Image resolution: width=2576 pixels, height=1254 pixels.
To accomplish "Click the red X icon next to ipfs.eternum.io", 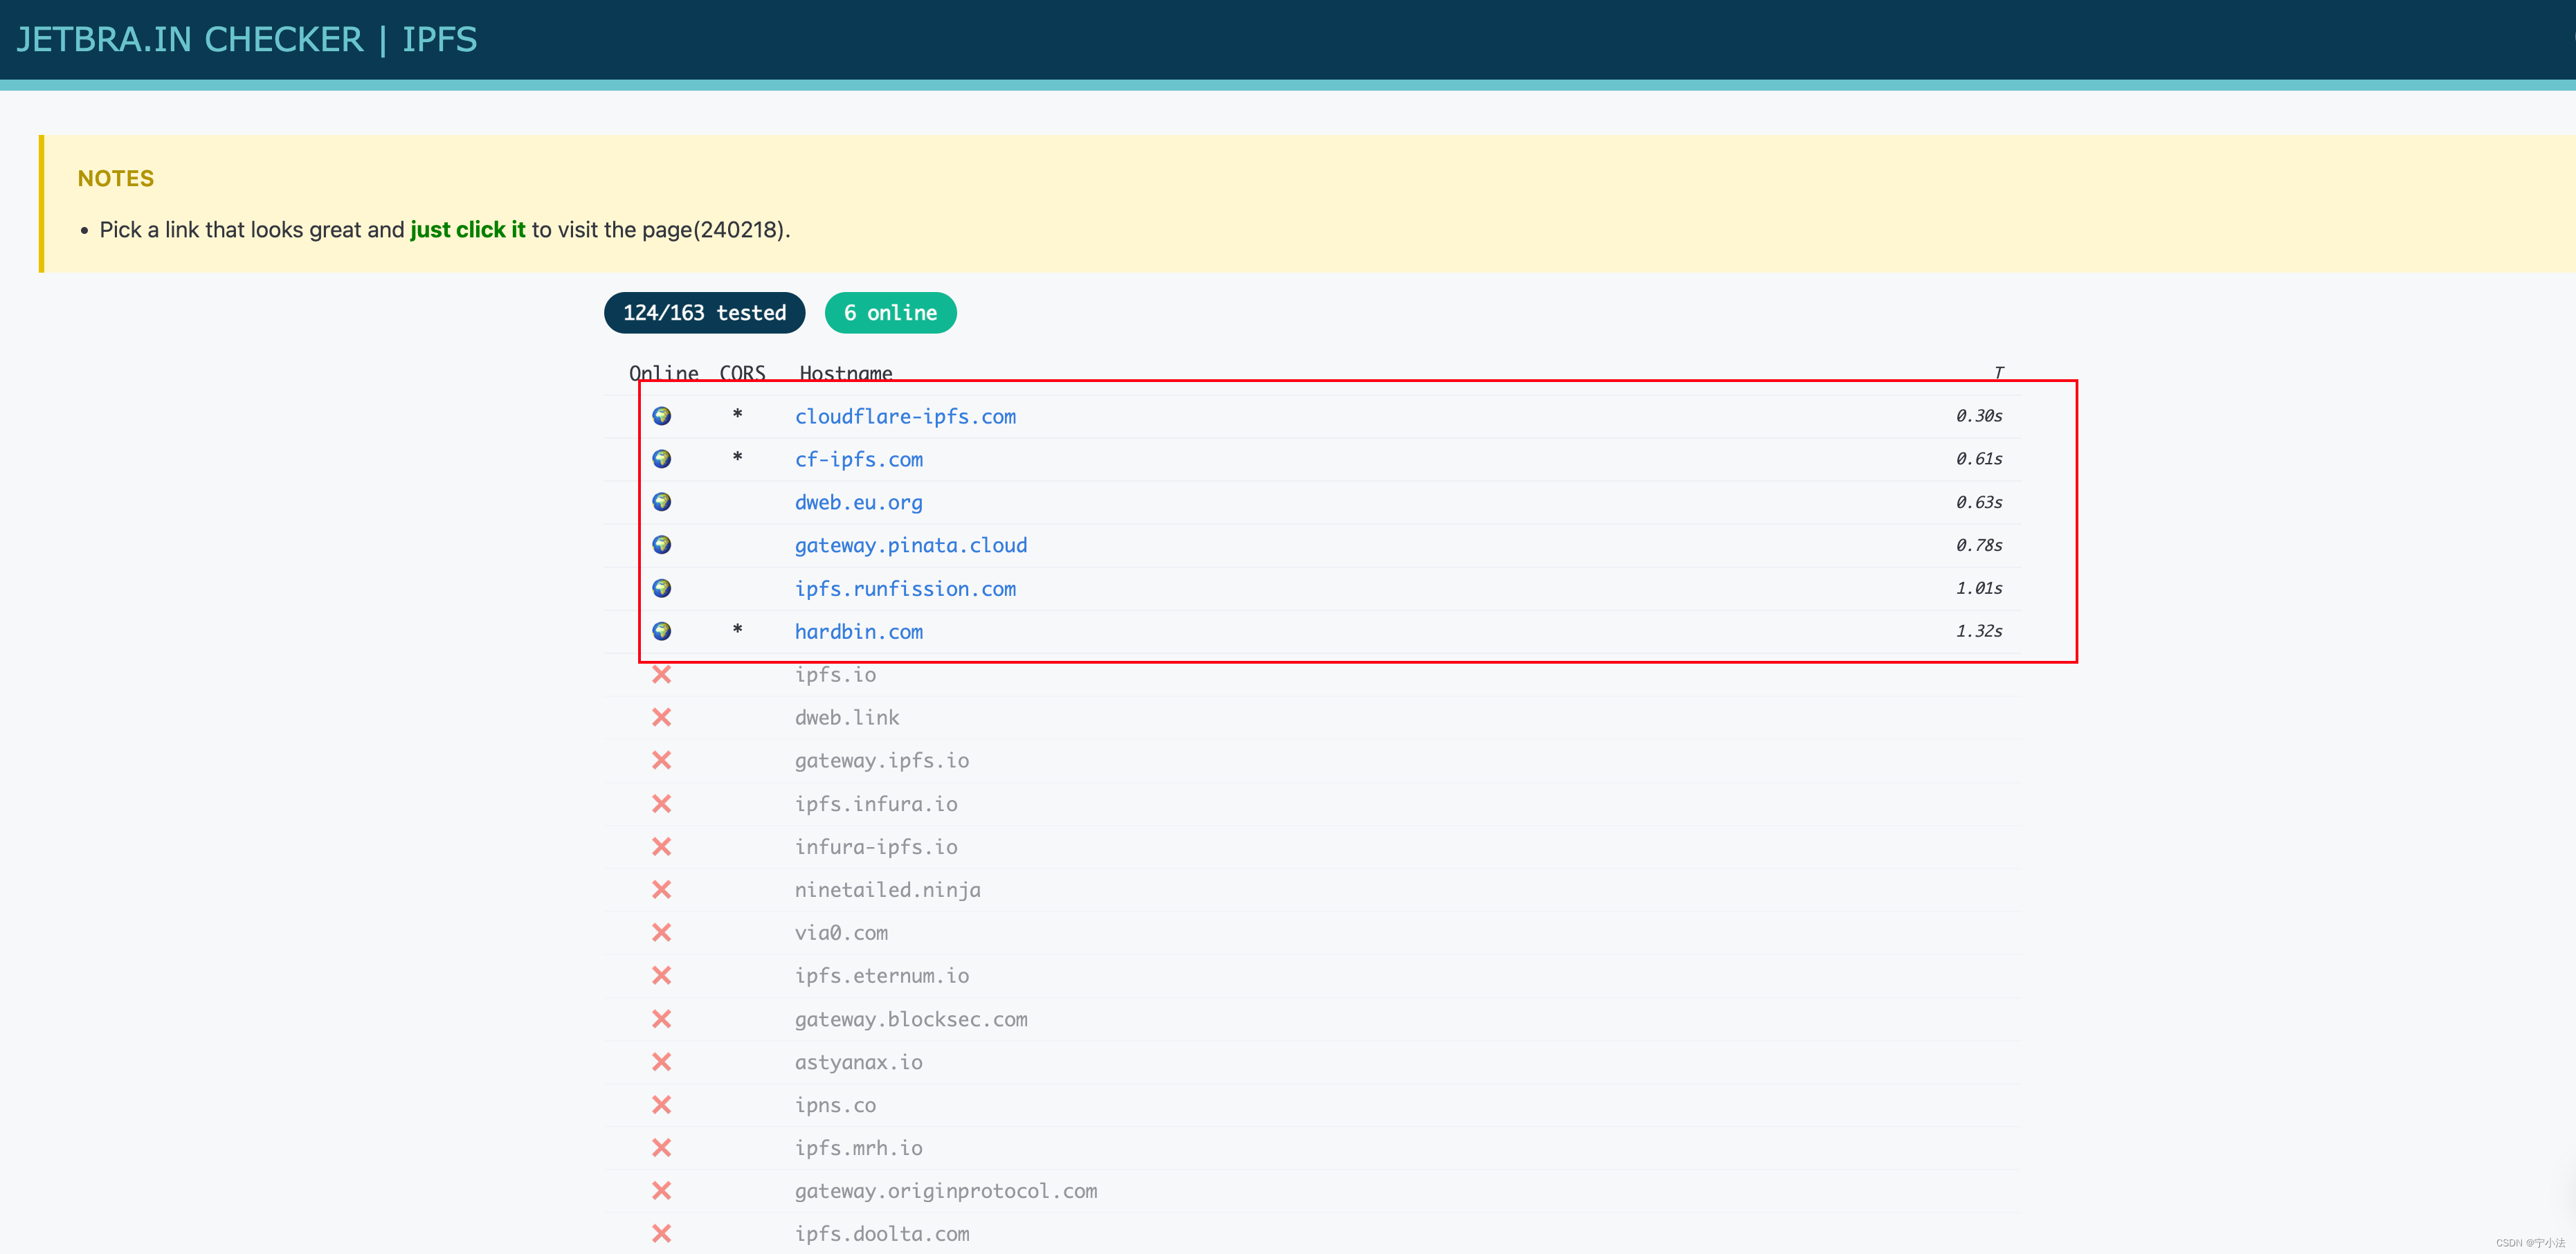I will pyautogui.click(x=662, y=975).
